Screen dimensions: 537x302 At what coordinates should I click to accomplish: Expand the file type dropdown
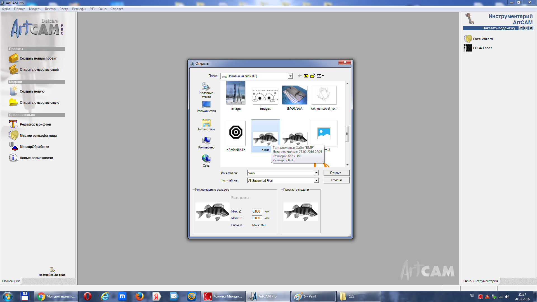pos(316,181)
